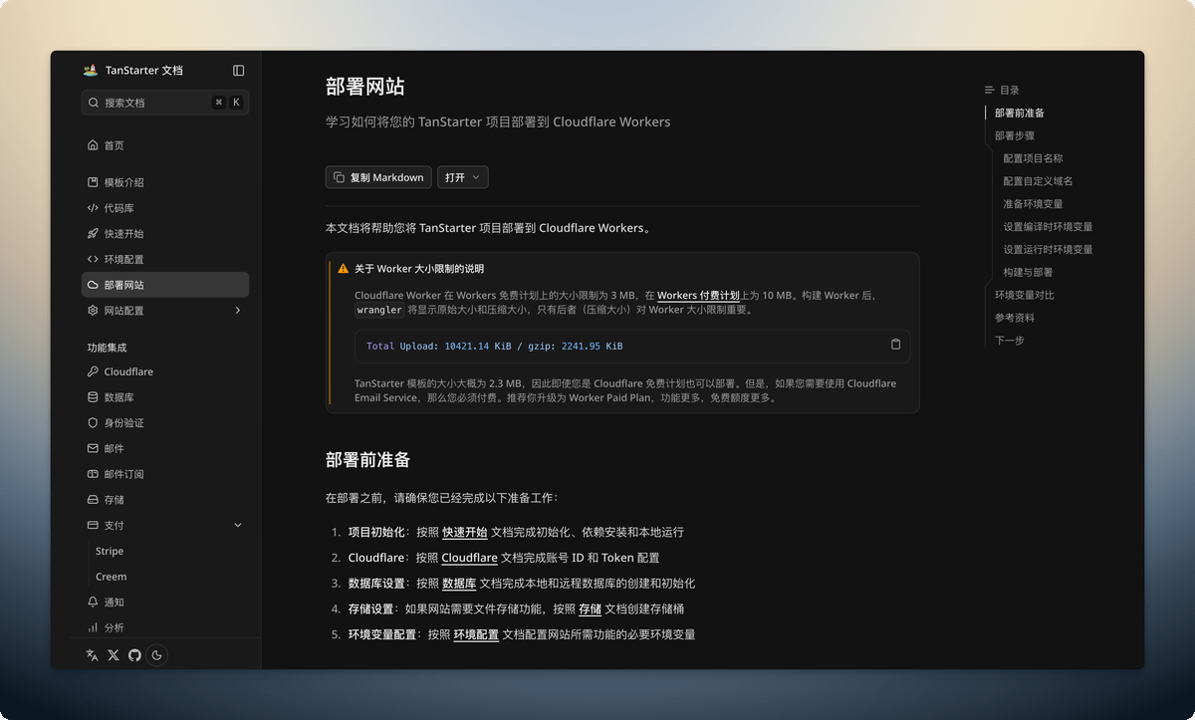The width and height of the screenshot is (1195, 720).
Task: Toggle dark mode theme switch
Action: point(156,655)
